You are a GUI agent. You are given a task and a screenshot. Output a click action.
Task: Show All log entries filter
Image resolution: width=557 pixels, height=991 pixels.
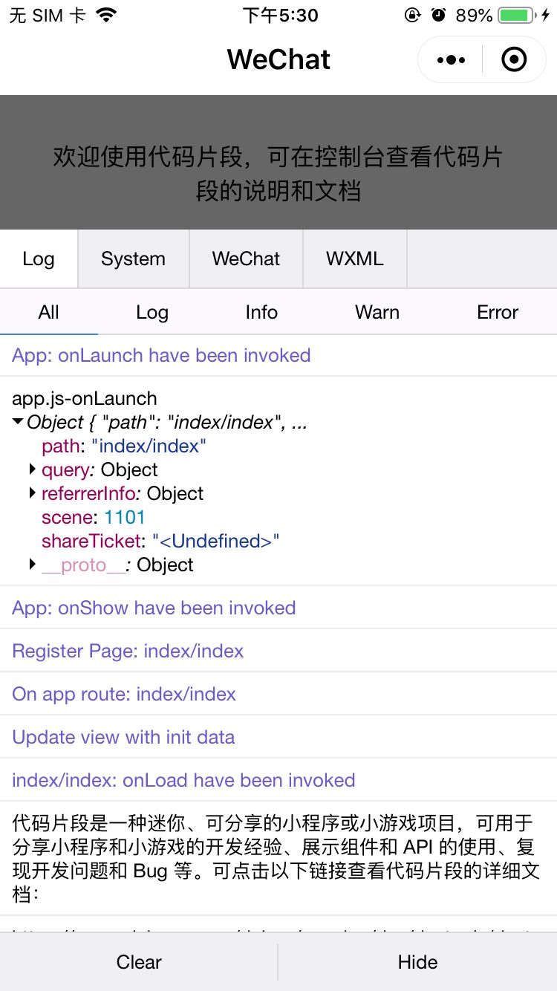coord(49,312)
